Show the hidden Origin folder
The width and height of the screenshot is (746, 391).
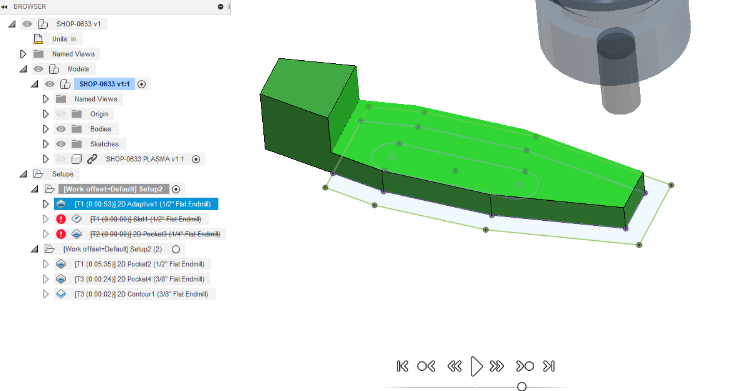click(x=61, y=114)
